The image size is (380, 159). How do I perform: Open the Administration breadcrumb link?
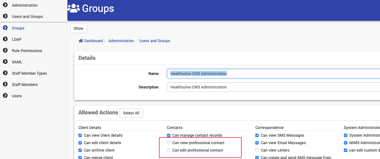pos(121,41)
